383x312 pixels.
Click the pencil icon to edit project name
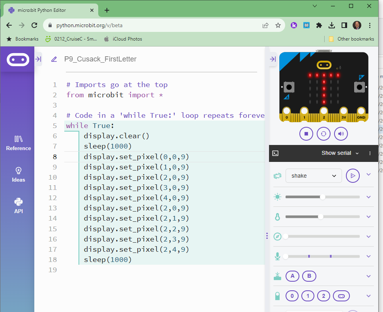coord(54,59)
